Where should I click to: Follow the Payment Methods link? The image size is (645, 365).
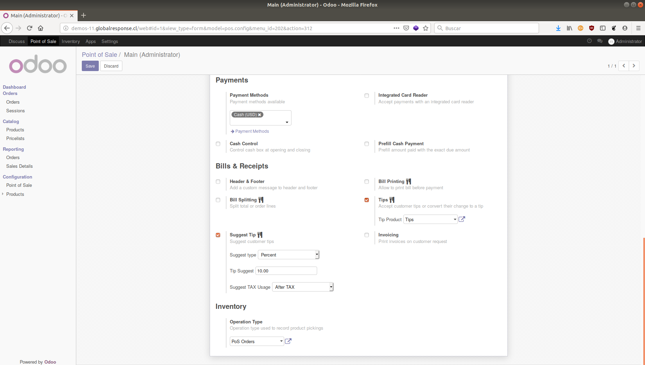coord(252,131)
